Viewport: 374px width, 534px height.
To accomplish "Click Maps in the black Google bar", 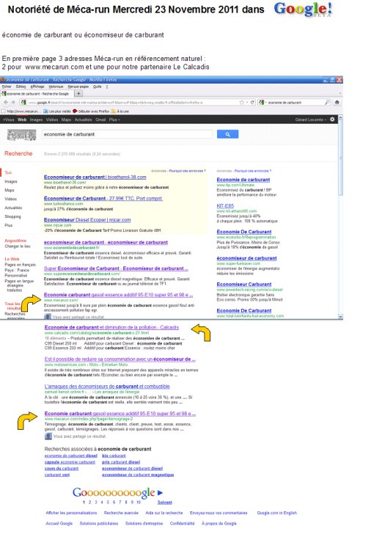I will click(66, 120).
